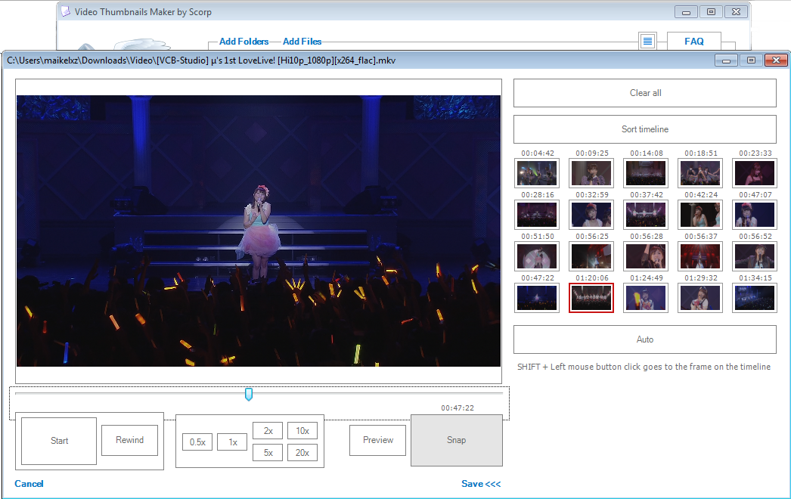Select the thumbnail at 01:34:15
Screen dimensions: 791x499
[755, 298]
